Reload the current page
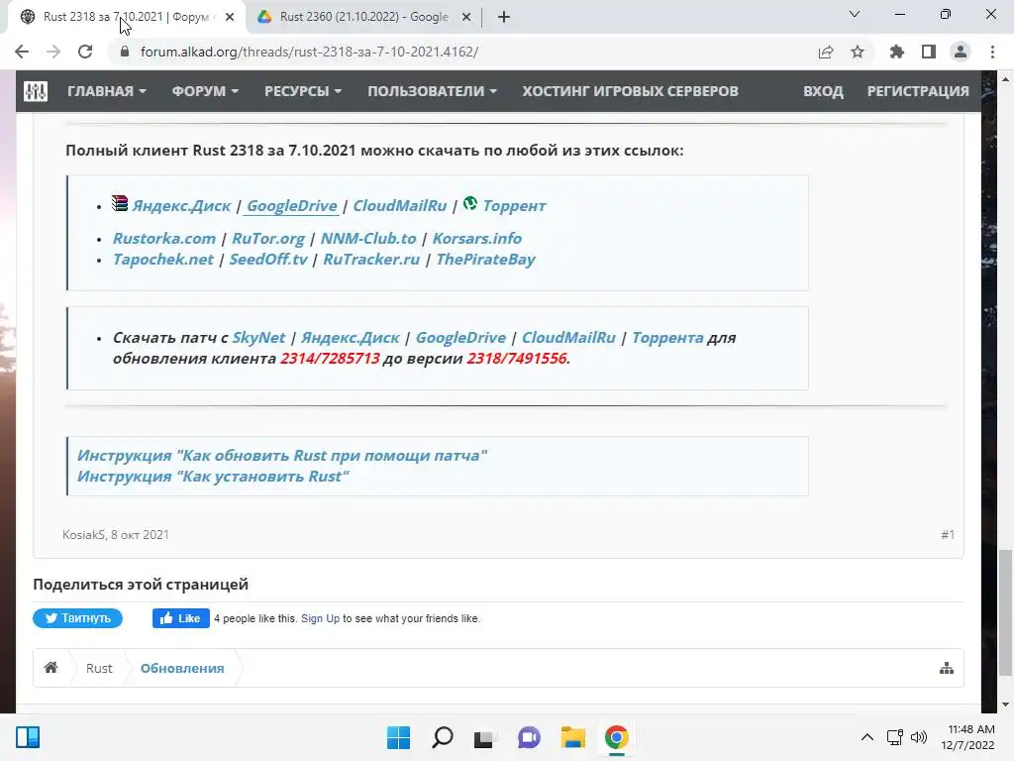 pyautogui.click(x=85, y=52)
